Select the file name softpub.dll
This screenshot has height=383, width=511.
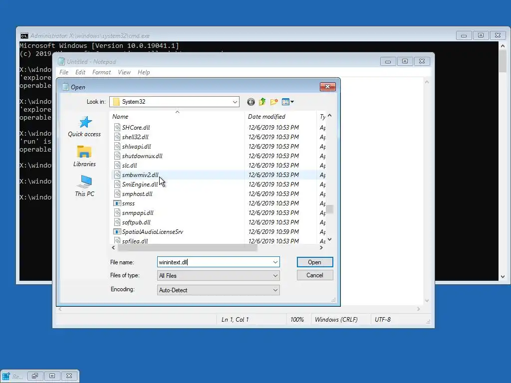click(x=136, y=222)
